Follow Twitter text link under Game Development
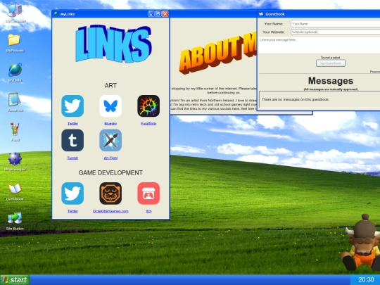This screenshot has width=380, height=285. pyautogui.click(x=72, y=211)
